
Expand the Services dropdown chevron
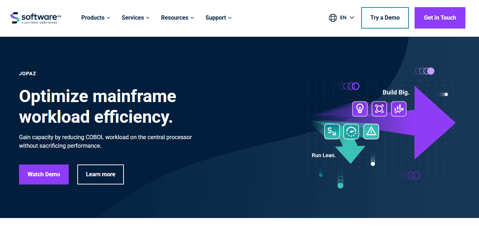(x=148, y=18)
